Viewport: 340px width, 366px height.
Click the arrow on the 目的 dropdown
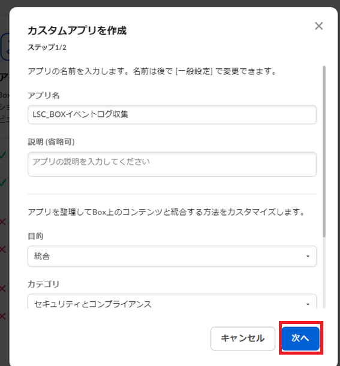(308, 256)
